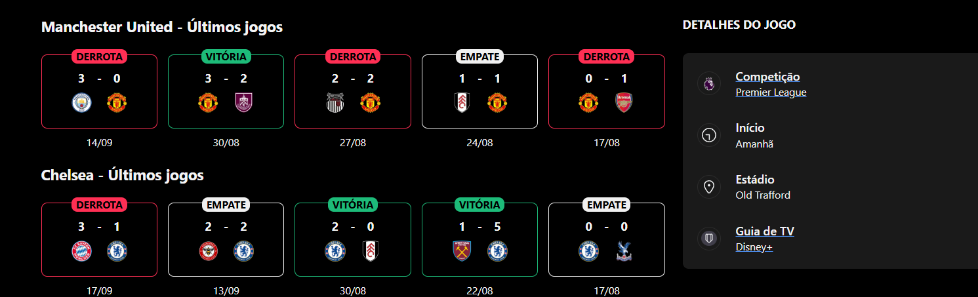Click the TV guide shield icon
This screenshot has height=297, width=978.
click(708, 239)
